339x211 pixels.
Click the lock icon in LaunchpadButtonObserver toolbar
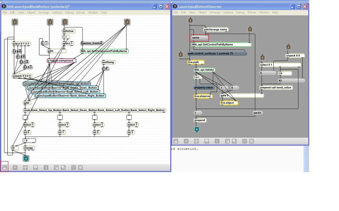coord(176,141)
